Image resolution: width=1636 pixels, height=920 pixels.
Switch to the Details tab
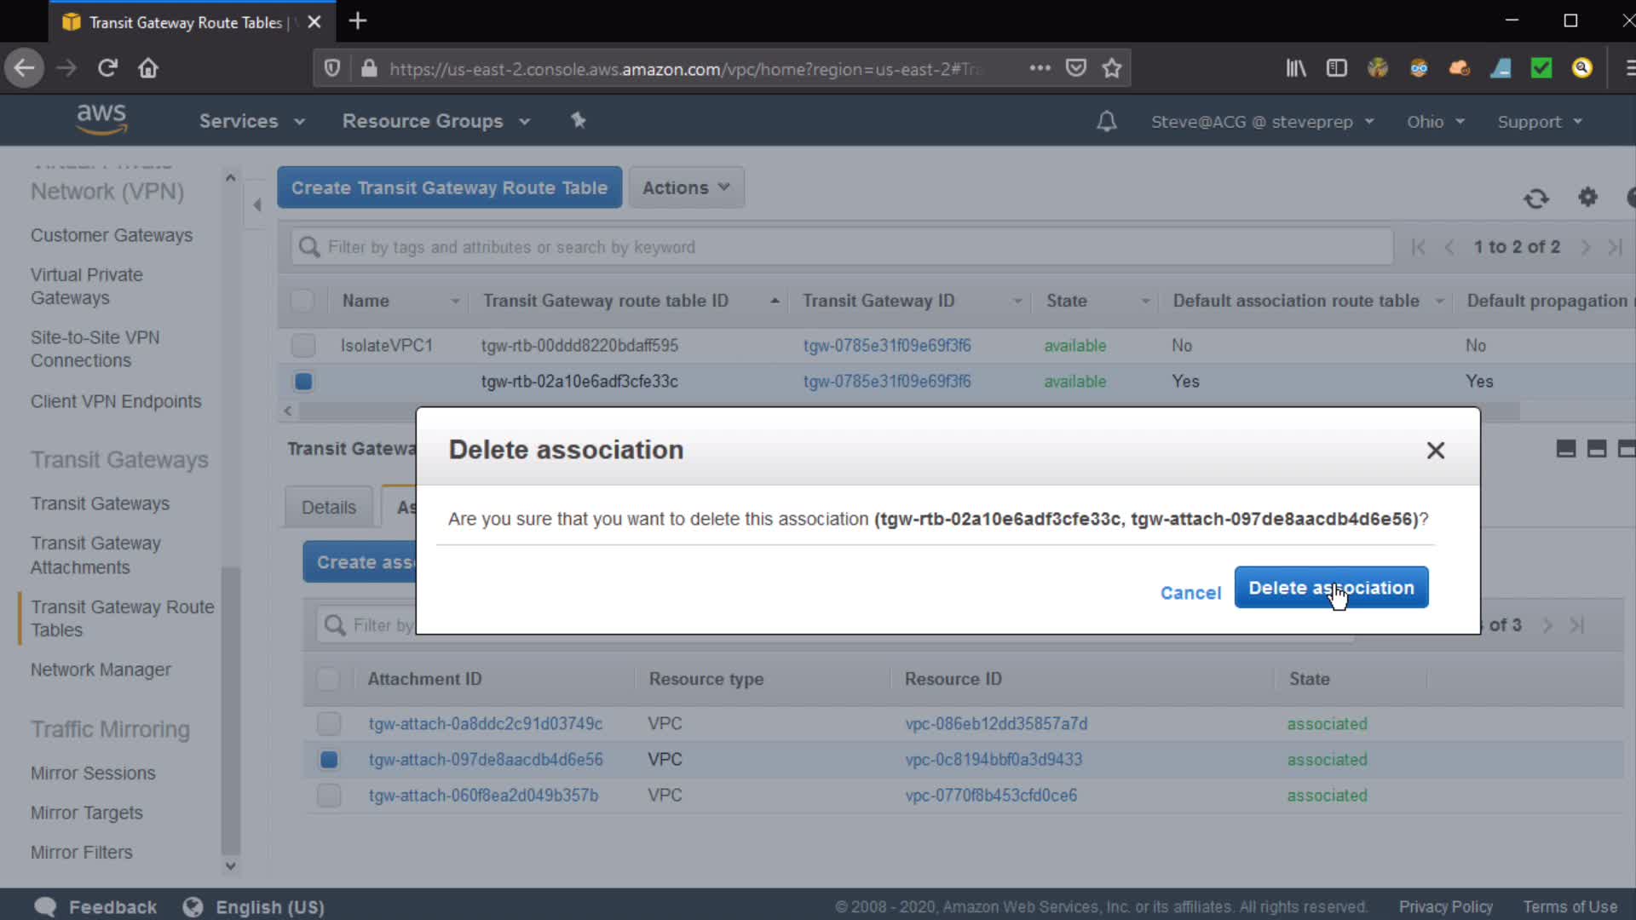pos(328,508)
